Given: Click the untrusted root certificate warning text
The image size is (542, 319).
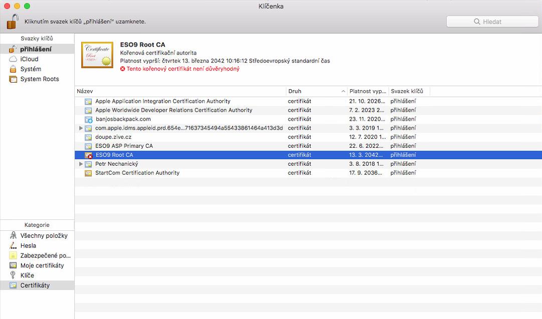Looking at the screenshot, I should (183, 69).
